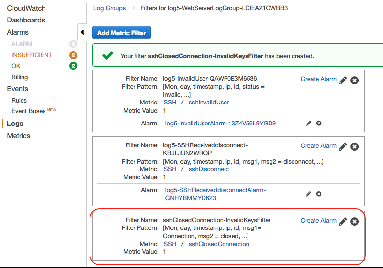This screenshot has height=268, width=383.
Task: Edit the log5-InvalidUserAlarm alarm pencil icon
Action: tap(308, 124)
